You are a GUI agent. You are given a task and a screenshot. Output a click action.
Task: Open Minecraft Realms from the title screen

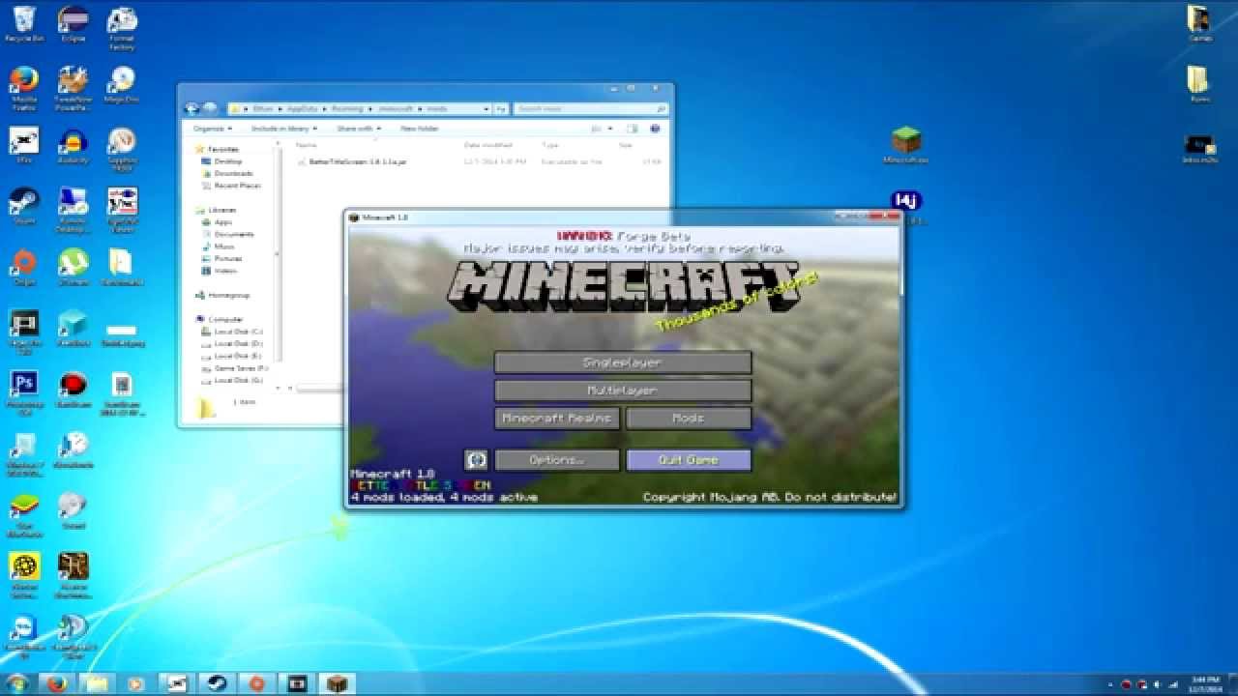point(557,419)
